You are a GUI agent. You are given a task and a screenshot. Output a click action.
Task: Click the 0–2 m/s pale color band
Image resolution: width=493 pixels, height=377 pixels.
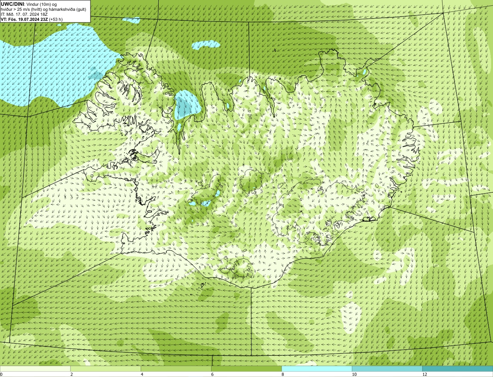pyautogui.click(x=35, y=369)
